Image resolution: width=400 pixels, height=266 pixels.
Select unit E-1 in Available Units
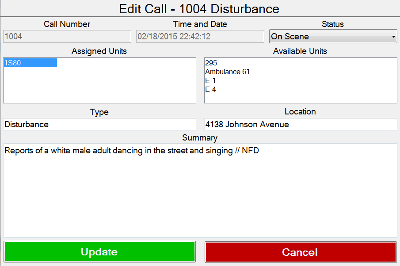tap(210, 80)
